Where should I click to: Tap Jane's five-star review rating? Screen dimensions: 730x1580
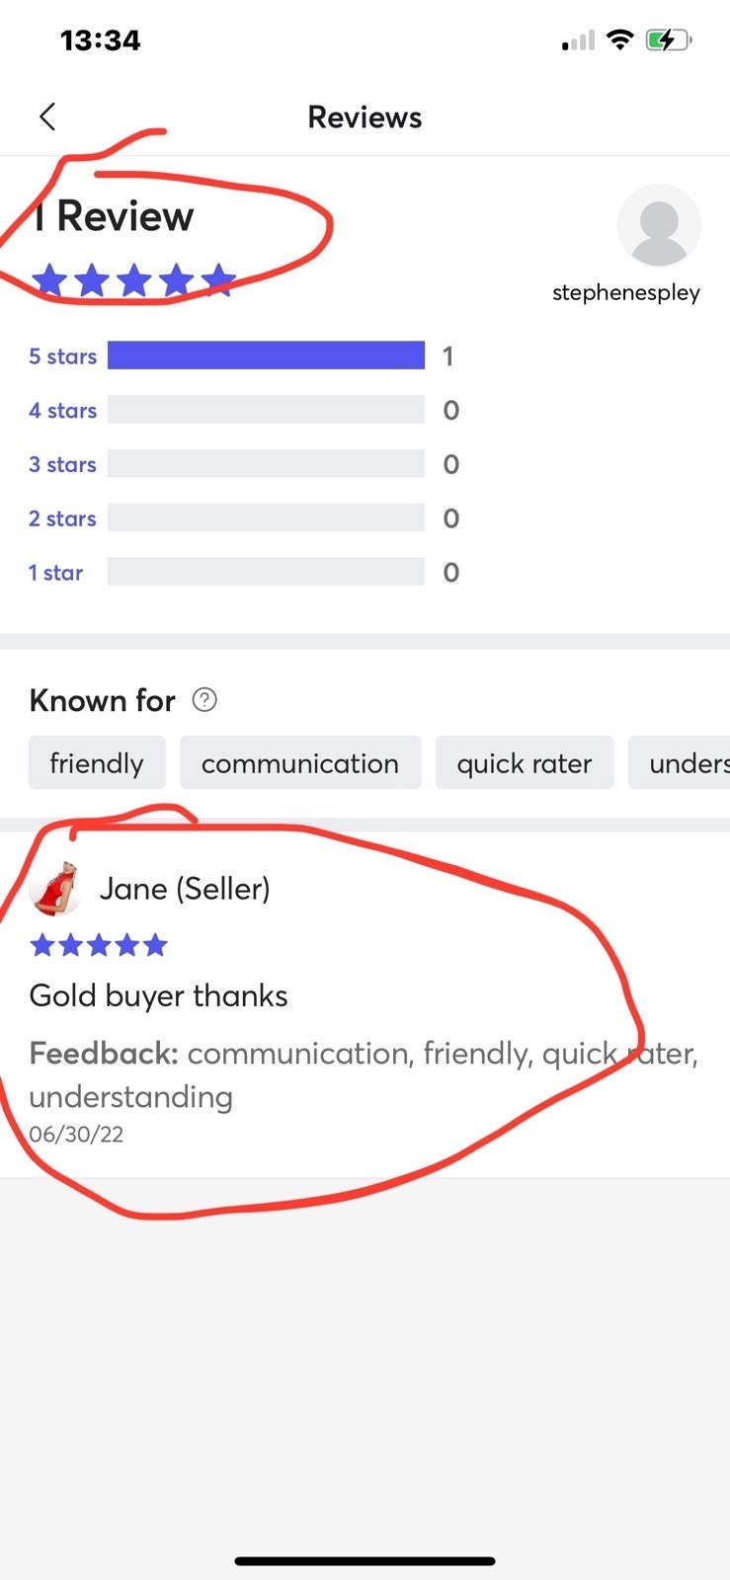[x=99, y=946]
